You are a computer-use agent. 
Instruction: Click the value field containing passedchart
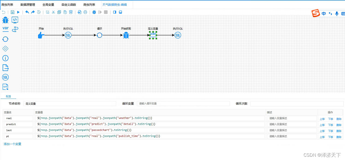[150, 130]
